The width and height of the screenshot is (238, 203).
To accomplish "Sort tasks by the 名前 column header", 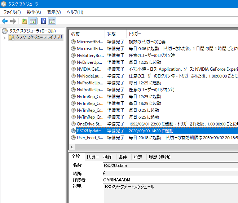I will [87, 34].
